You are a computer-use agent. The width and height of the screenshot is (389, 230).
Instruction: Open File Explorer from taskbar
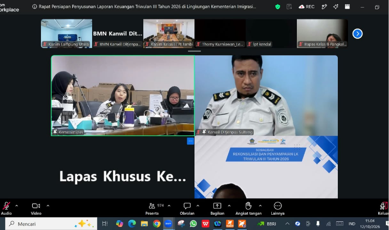click(144, 224)
